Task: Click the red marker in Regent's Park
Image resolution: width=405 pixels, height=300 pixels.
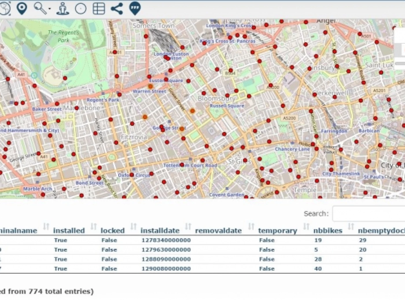Action: pyautogui.click(x=65, y=78)
